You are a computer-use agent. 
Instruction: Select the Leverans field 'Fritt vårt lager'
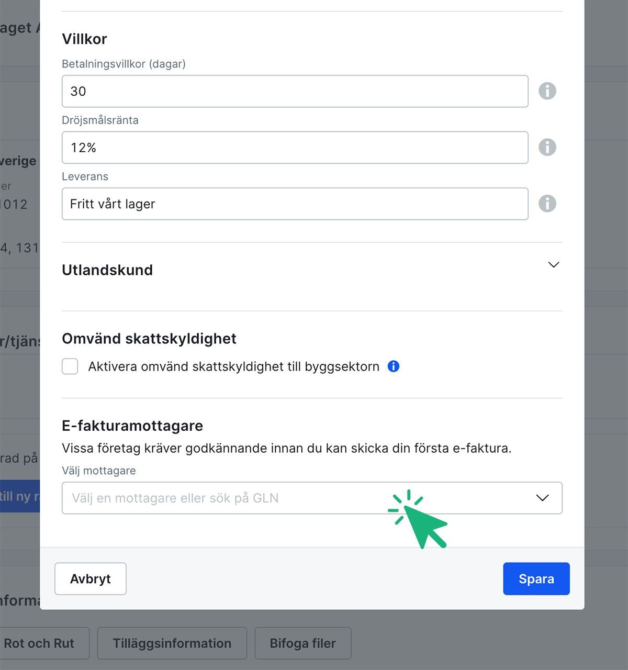pos(295,204)
